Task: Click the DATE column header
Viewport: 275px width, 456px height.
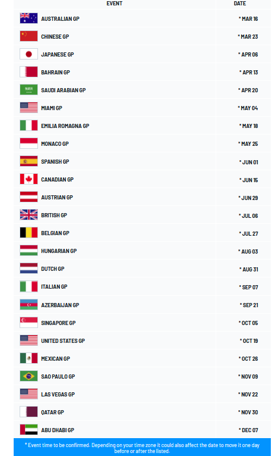Action: [x=240, y=4]
